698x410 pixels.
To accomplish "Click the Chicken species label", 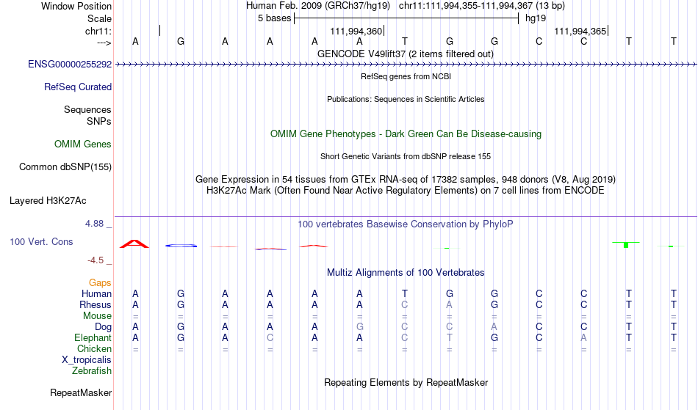I will (x=94, y=348).
